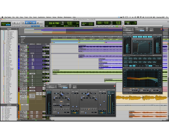This screenshot has height=138, width=169.
Task: Select the Trim tool
Action: [27, 23]
